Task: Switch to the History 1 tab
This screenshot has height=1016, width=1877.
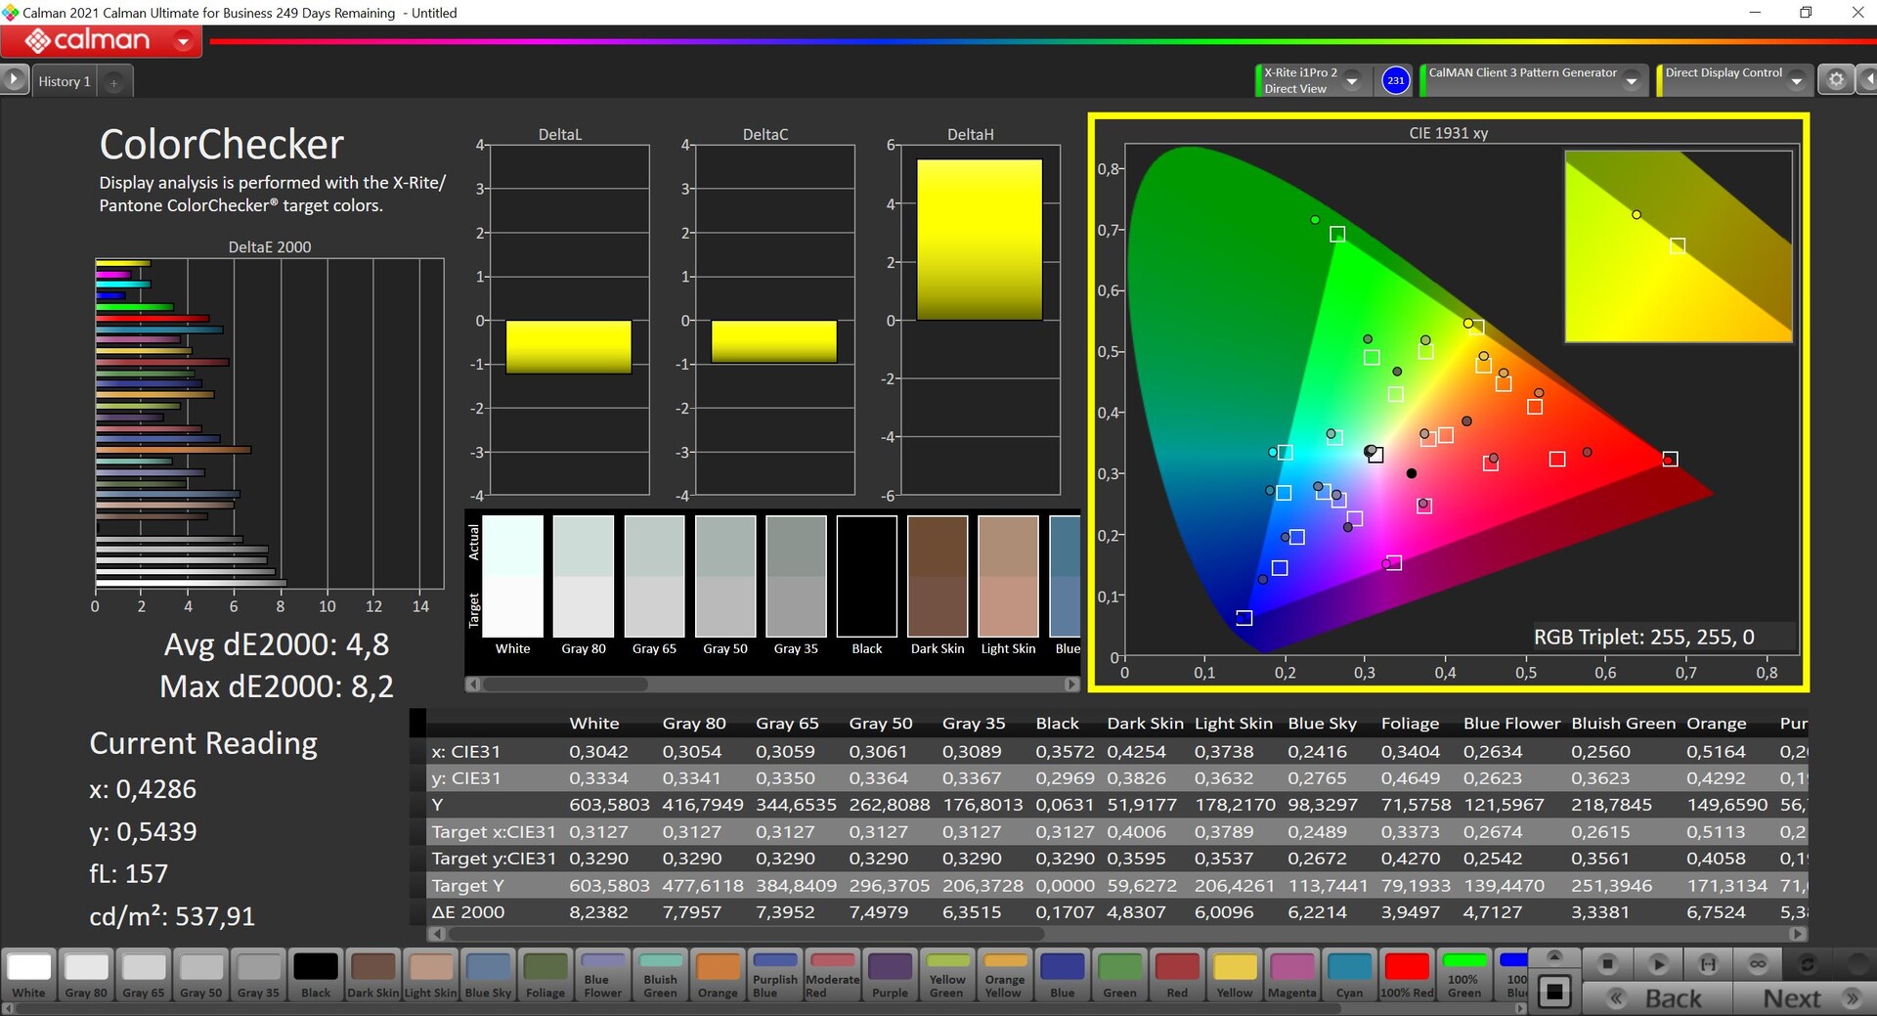Action: [x=65, y=82]
